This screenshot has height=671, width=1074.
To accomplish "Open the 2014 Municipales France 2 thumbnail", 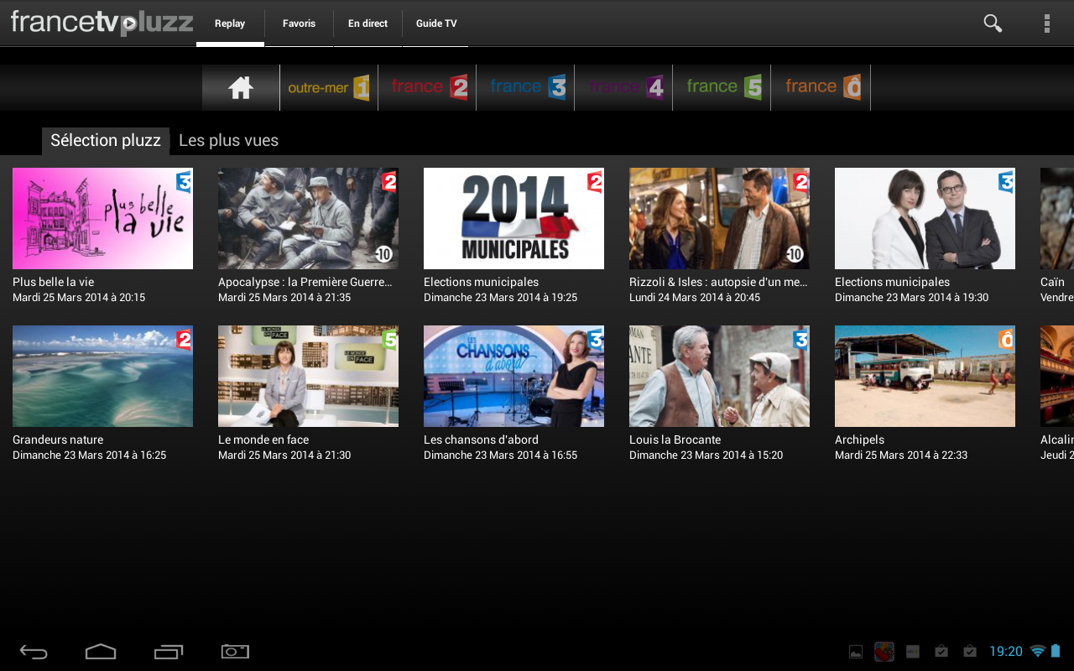I will tap(514, 218).
